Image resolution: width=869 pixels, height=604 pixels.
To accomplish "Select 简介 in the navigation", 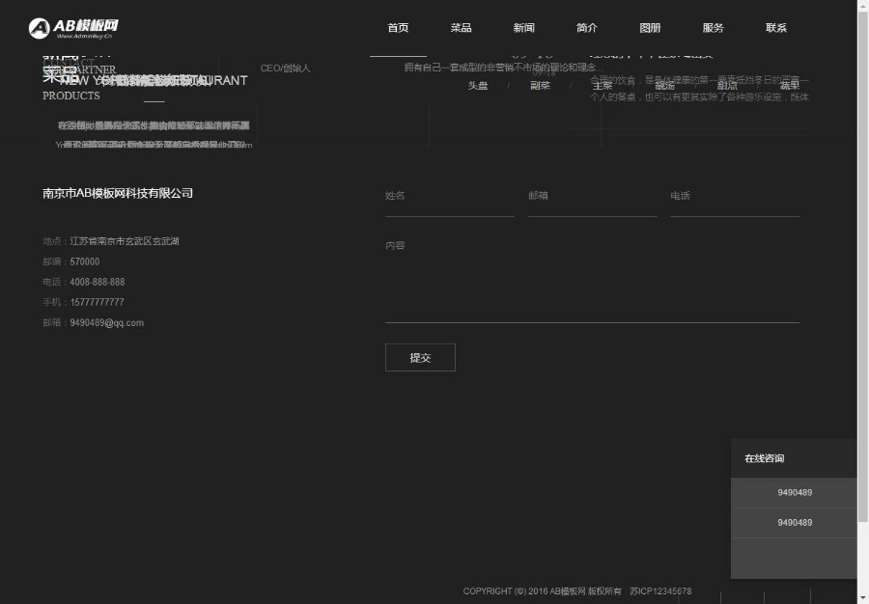I will tap(587, 28).
